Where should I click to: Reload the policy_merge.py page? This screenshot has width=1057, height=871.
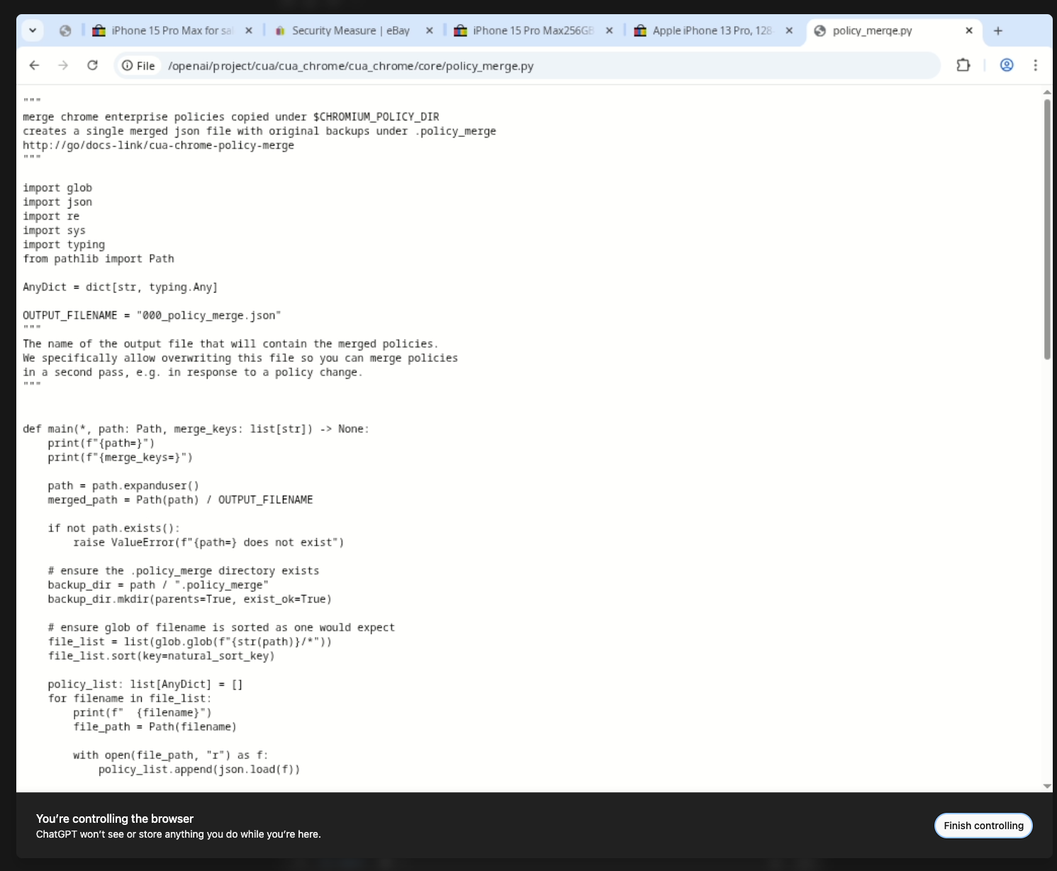93,65
